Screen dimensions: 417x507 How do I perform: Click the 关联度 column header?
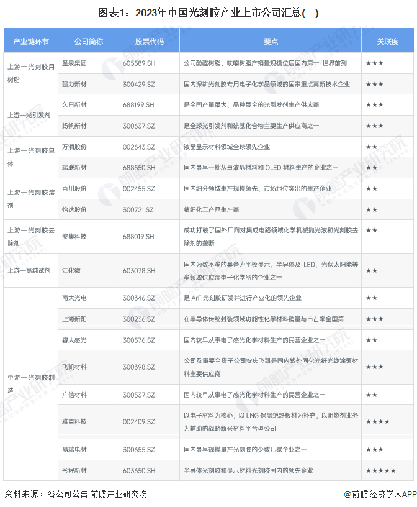click(388, 41)
